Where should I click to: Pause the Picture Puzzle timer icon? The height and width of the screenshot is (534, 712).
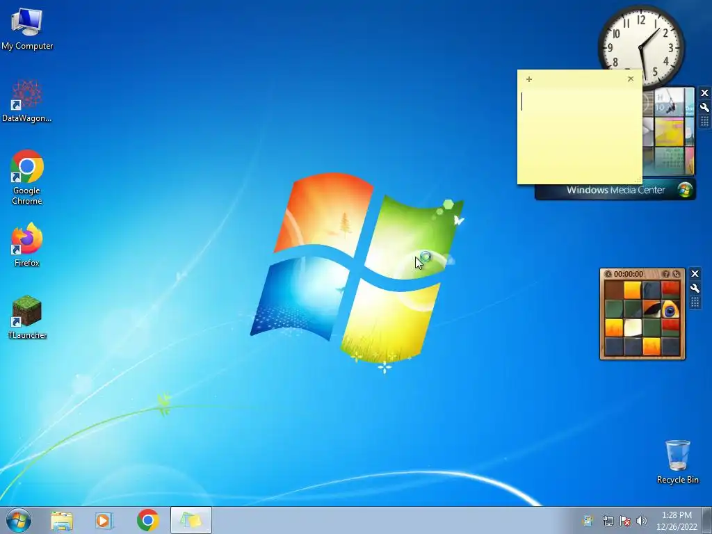[608, 274]
